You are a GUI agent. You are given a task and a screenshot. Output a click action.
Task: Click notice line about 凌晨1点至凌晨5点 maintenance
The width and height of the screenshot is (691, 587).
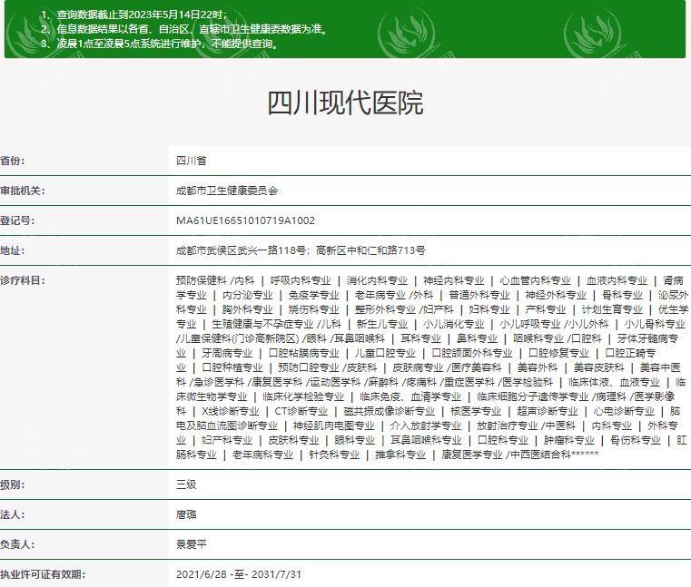pos(162,44)
